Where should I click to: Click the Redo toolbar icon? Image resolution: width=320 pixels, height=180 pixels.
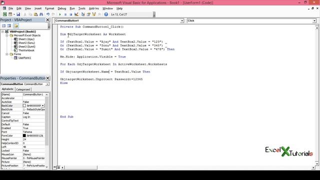tap(53, 14)
